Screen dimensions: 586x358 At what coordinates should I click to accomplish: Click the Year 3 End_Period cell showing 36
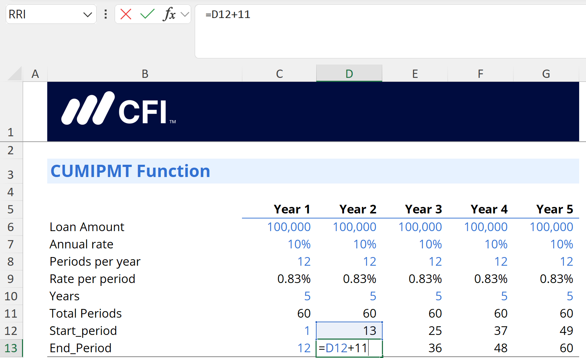415,348
